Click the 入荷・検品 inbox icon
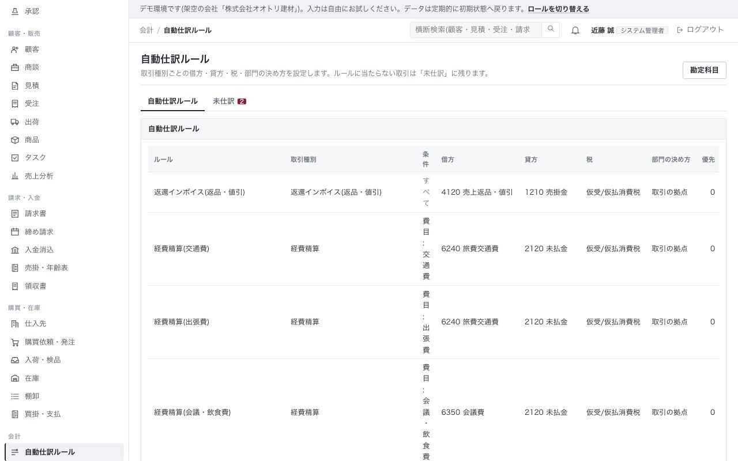 pyautogui.click(x=15, y=360)
